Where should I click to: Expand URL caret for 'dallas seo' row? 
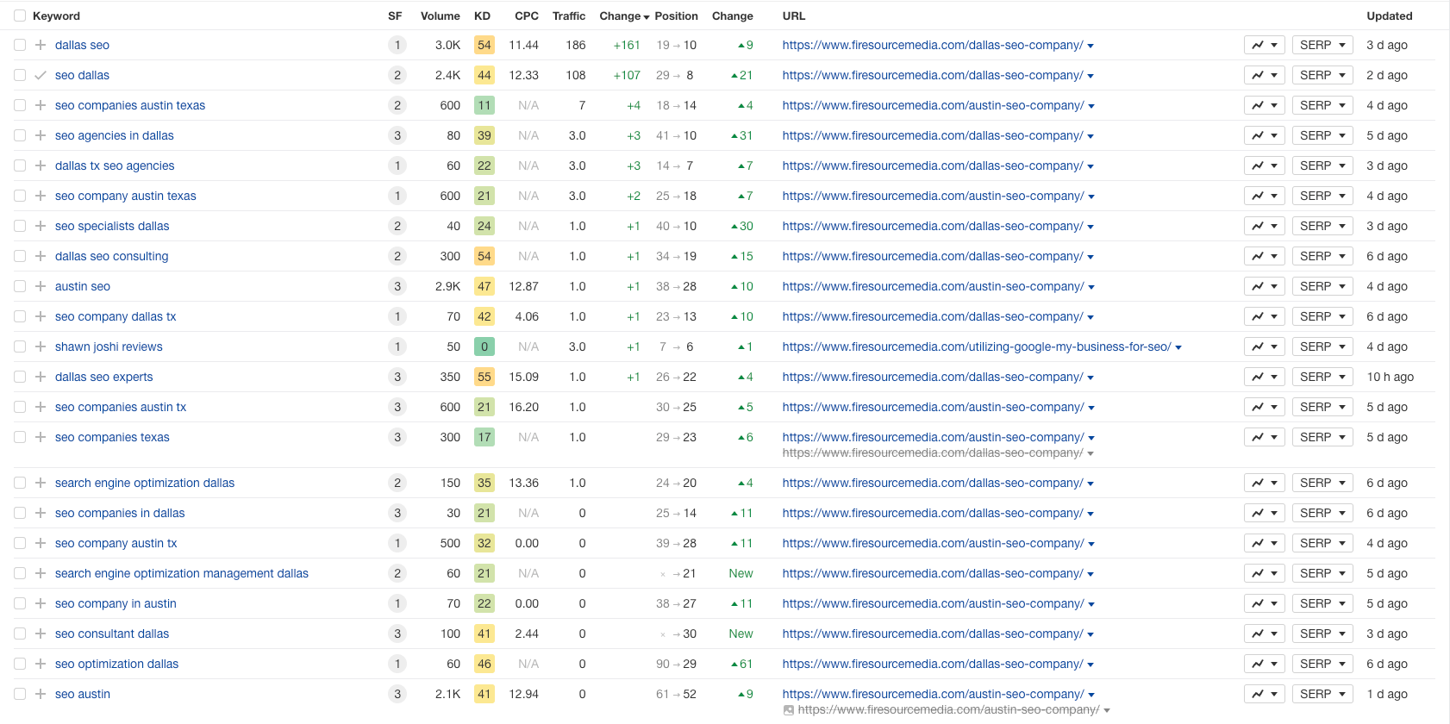tap(1091, 46)
